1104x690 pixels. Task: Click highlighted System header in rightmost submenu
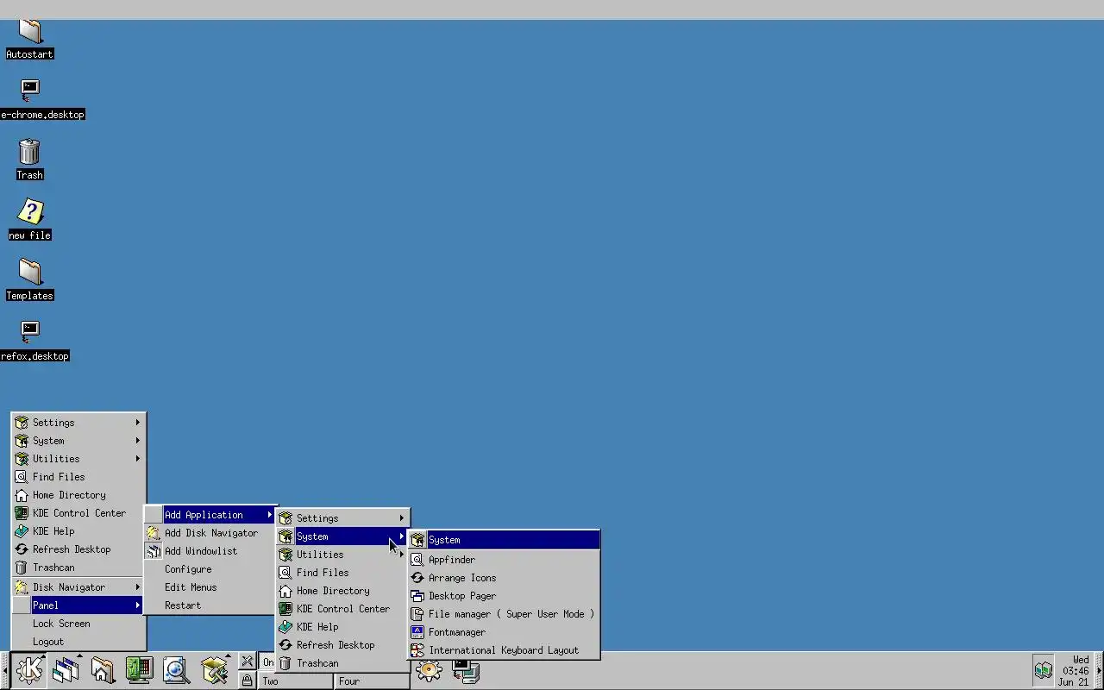click(504, 540)
